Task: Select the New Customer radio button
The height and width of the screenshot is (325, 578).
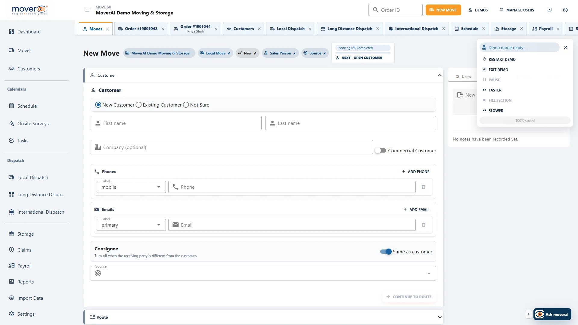Action: pos(98,105)
